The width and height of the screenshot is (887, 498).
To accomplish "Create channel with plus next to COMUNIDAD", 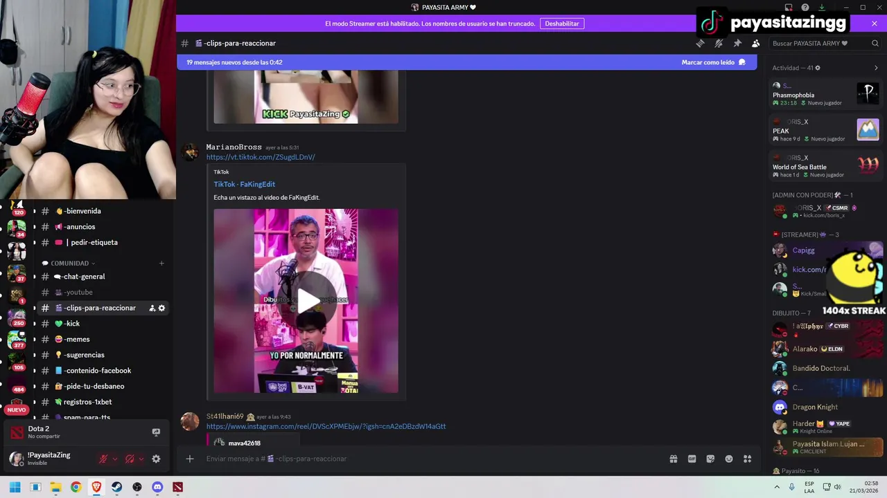I will (x=161, y=263).
